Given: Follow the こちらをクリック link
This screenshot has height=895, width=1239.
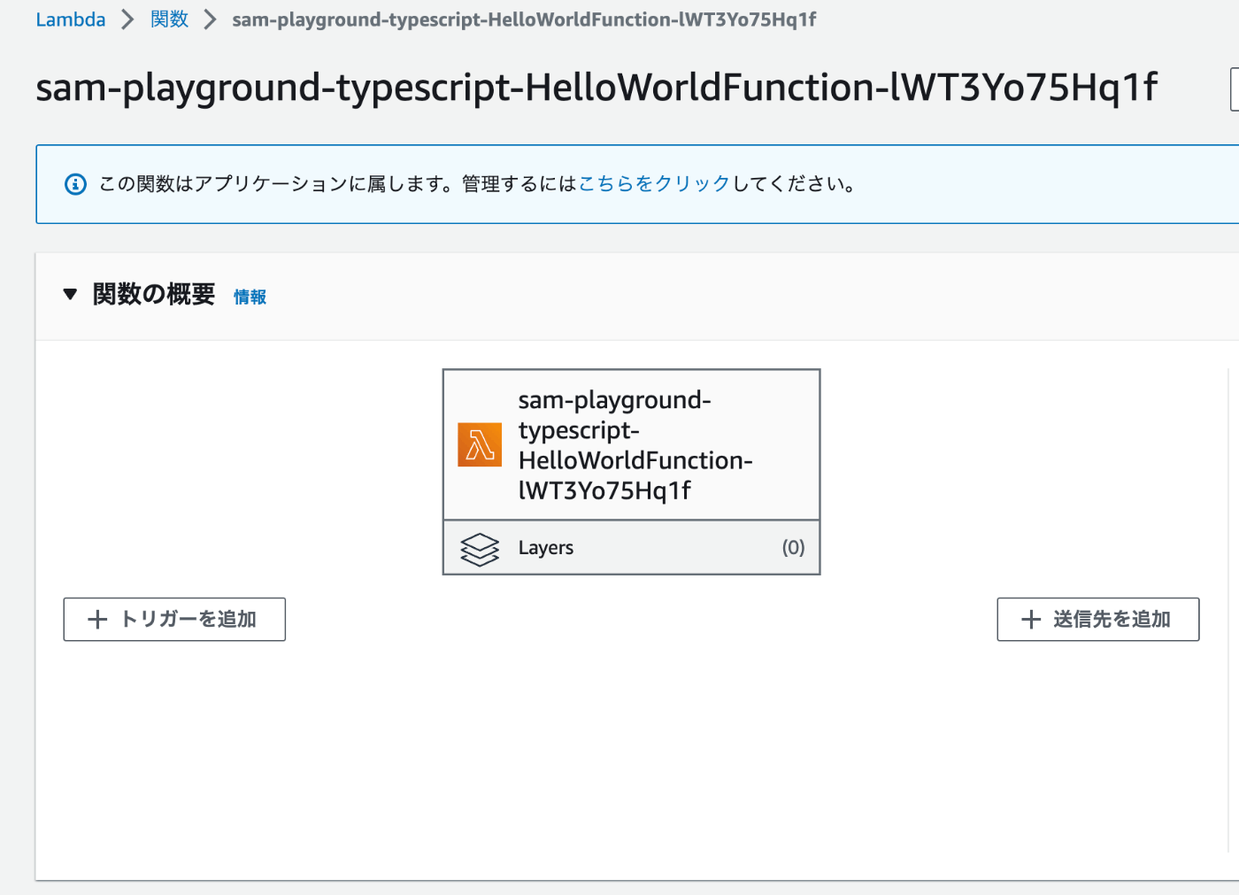Looking at the screenshot, I should tap(654, 184).
